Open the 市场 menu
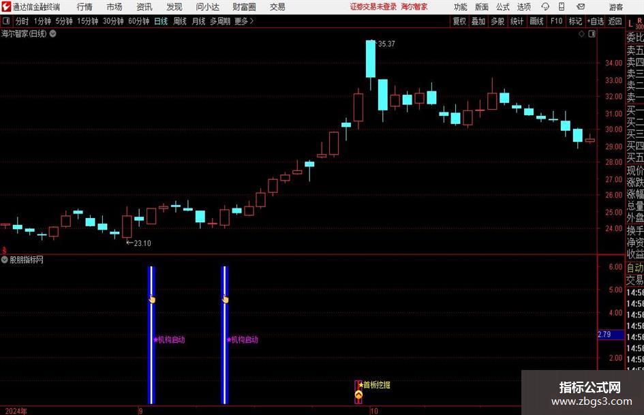This screenshot has height=415, width=644. pyautogui.click(x=114, y=7)
